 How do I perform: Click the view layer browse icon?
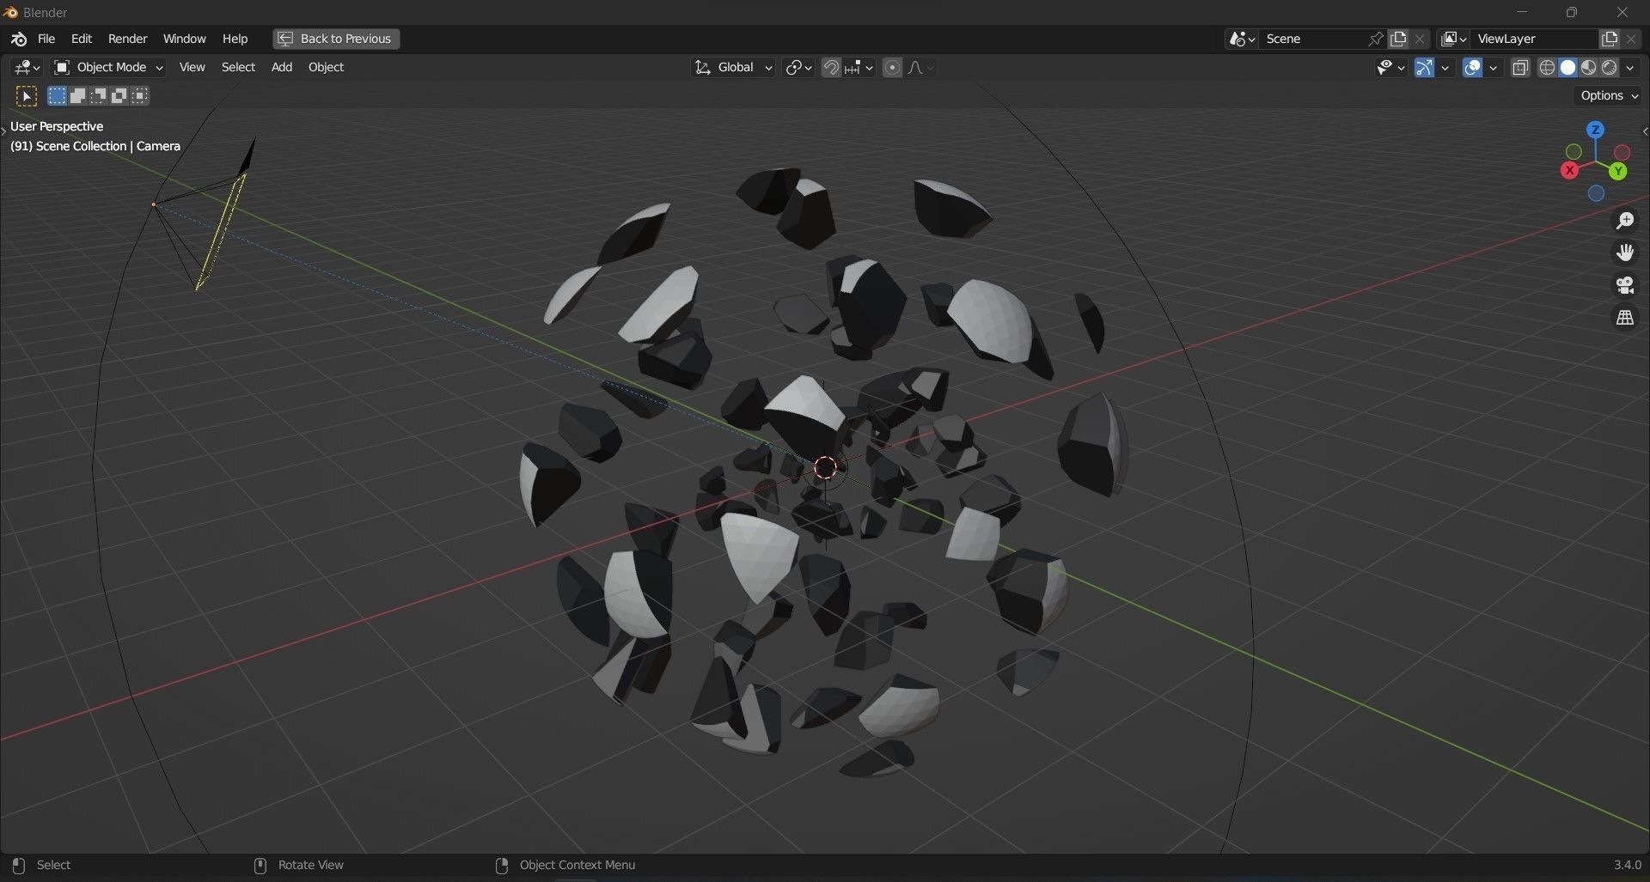pyautogui.click(x=1453, y=39)
